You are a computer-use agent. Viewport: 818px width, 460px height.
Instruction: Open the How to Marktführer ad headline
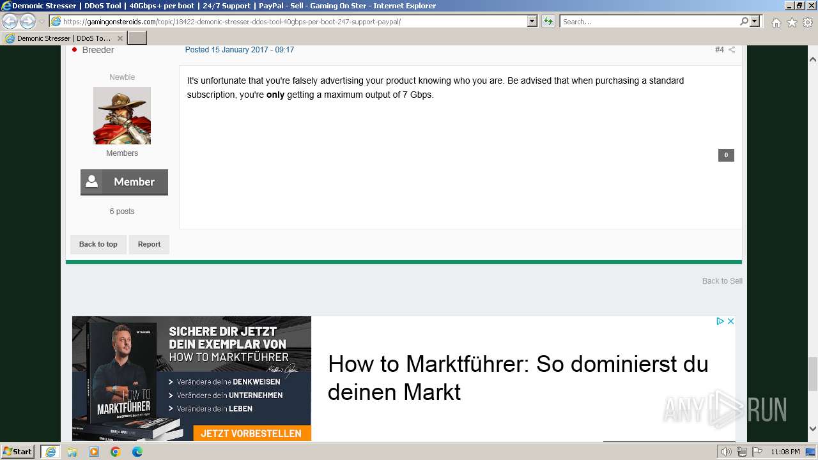click(x=518, y=378)
